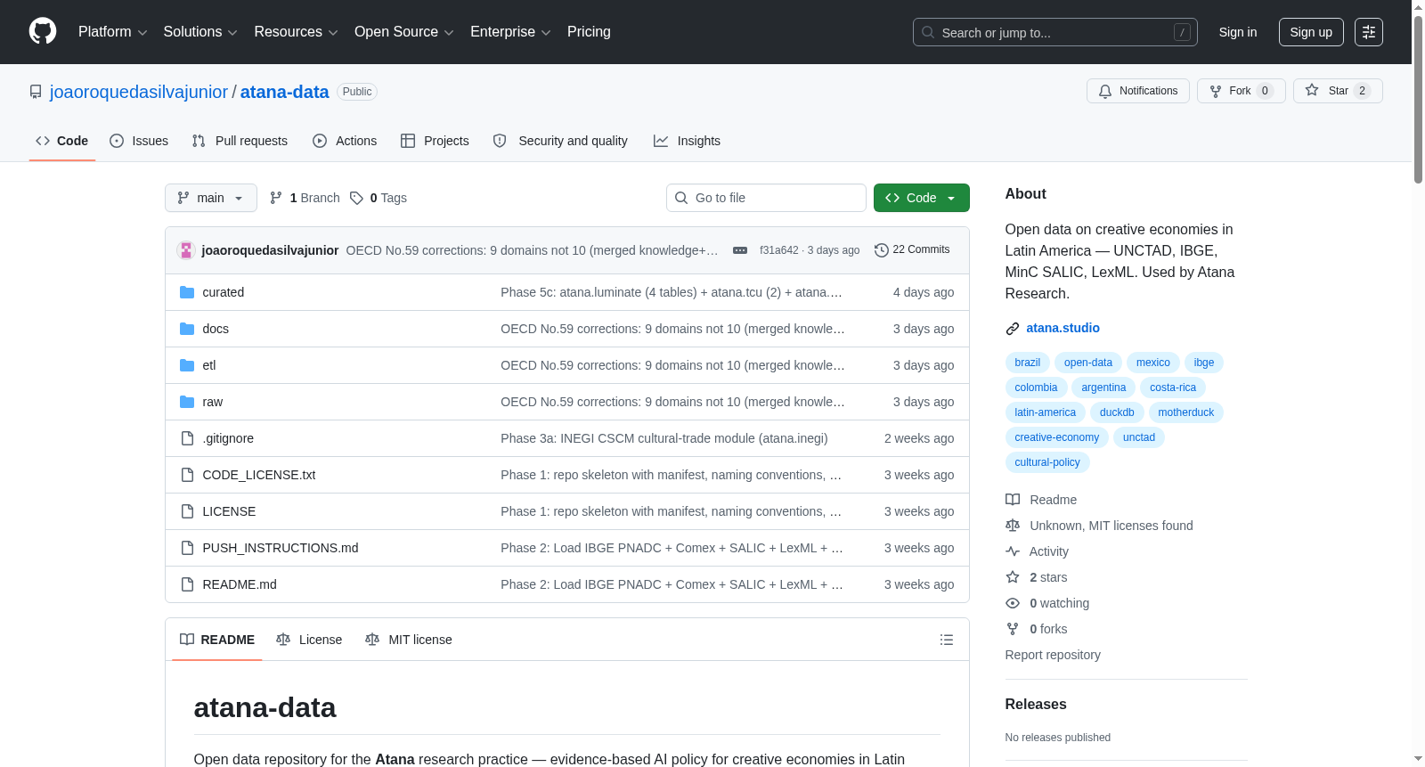
Task: Click the CODE_LICENSE.txt file icon
Action: [187, 475]
